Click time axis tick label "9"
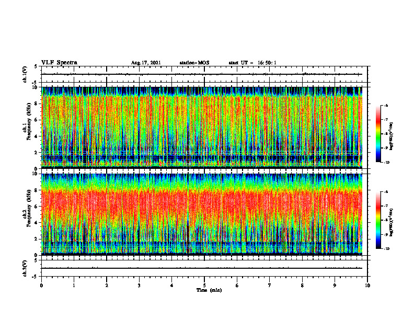The width and height of the screenshot is (414, 320). click(335, 285)
